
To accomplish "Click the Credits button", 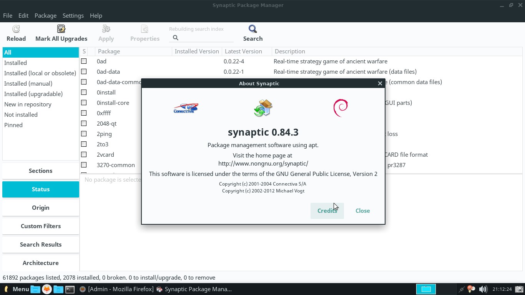I will (327, 211).
